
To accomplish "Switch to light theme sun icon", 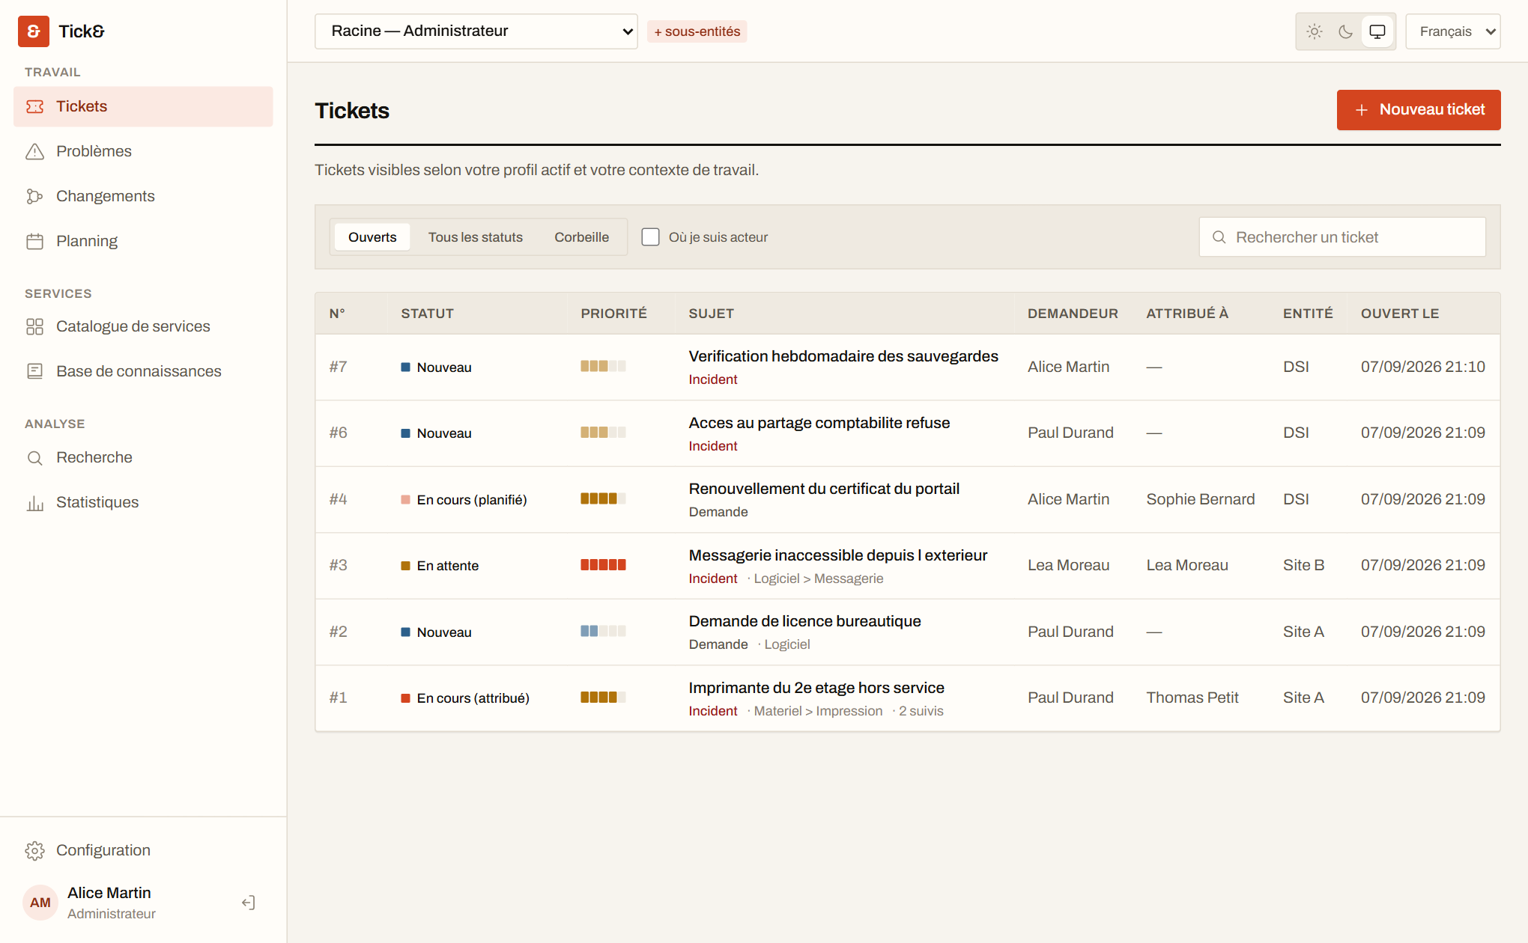I will coord(1315,31).
